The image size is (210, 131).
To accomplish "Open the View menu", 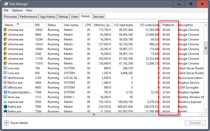I will tap(29, 10).
